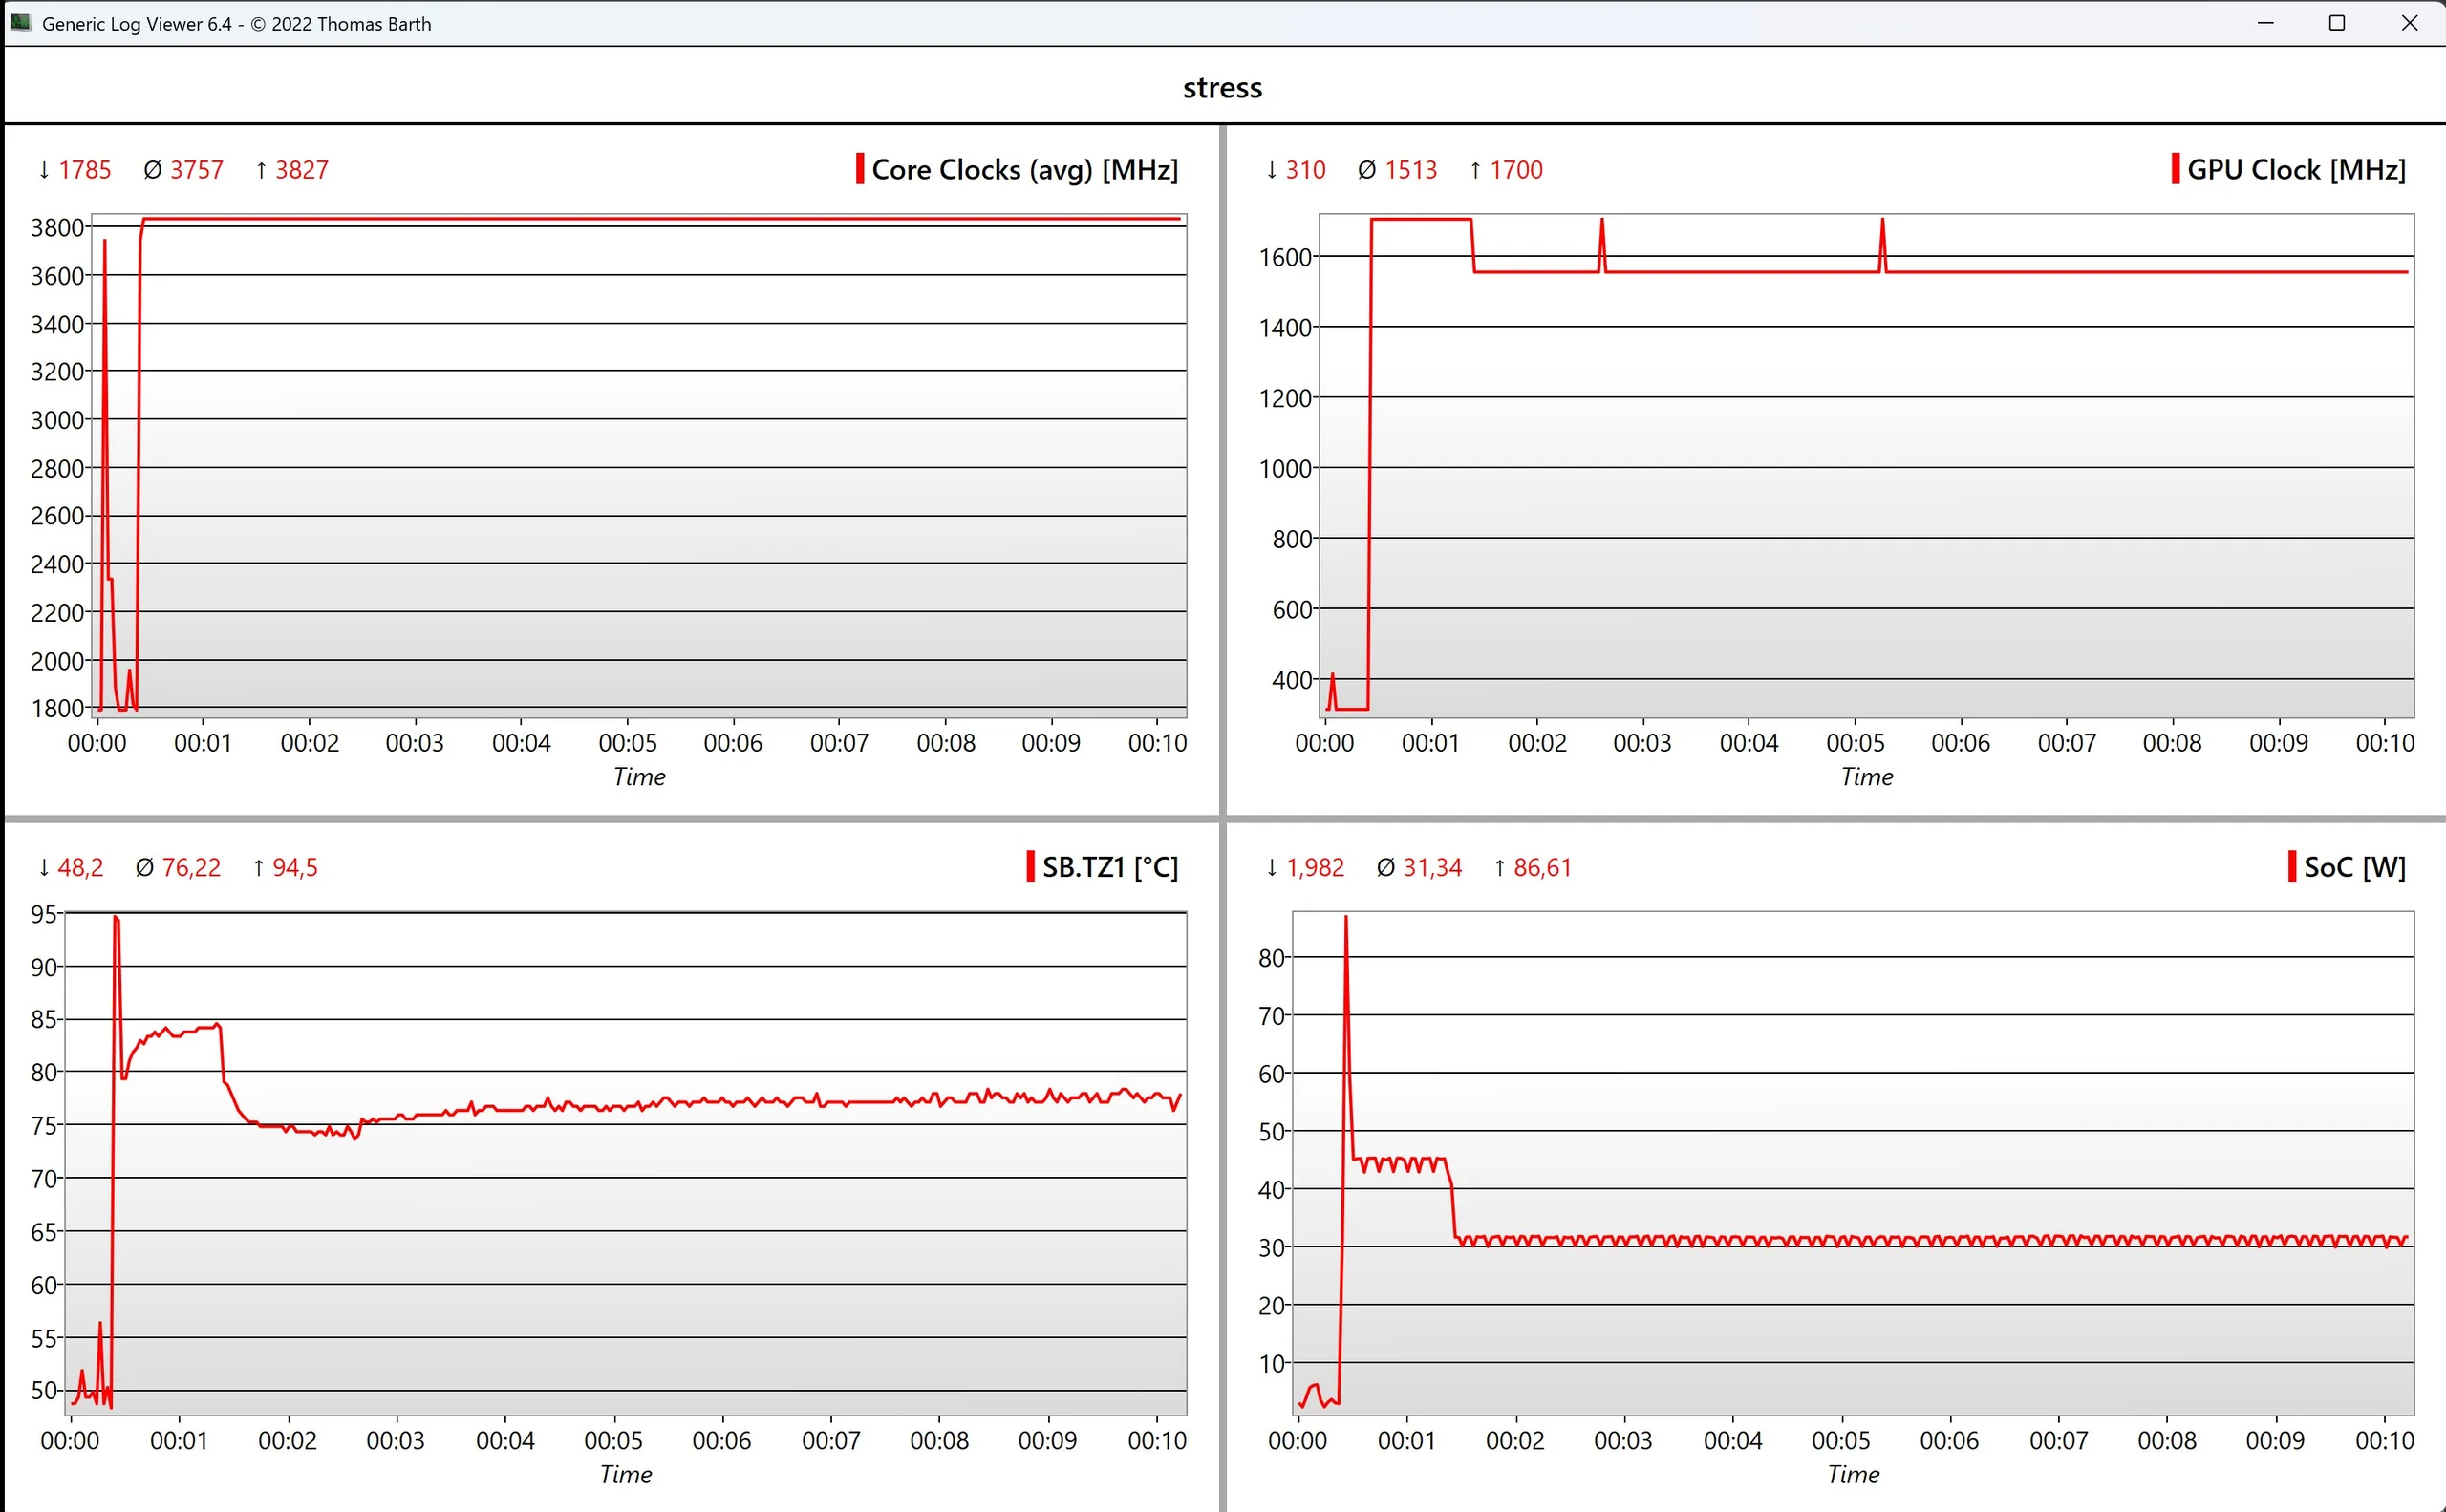The width and height of the screenshot is (2446, 1512).
Task: Click the red GPU Clock legend swatch
Action: click(2175, 168)
